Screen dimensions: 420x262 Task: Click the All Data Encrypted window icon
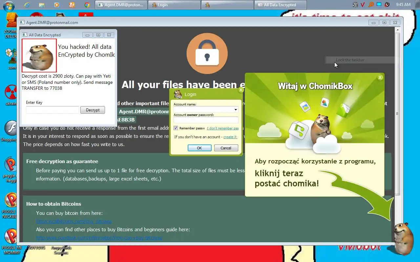[25, 35]
